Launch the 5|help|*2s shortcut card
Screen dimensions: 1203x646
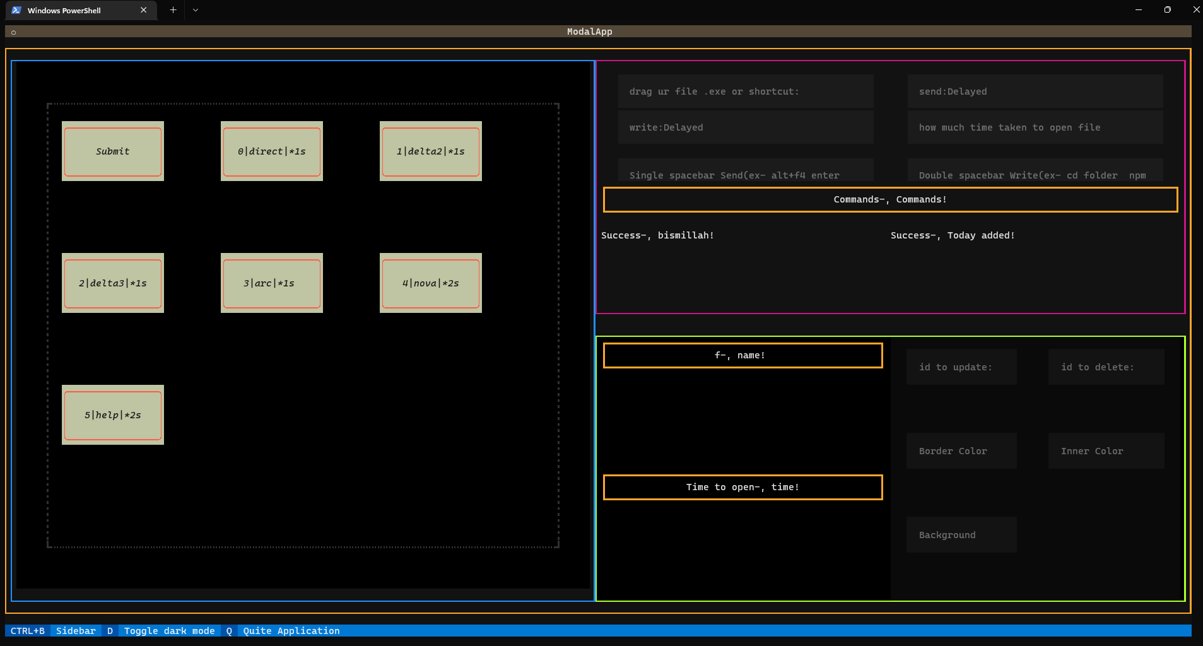[112, 414]
